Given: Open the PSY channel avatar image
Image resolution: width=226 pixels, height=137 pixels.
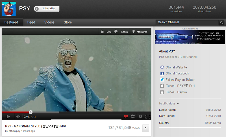Looking at the screenshot, I should [9, 9].
